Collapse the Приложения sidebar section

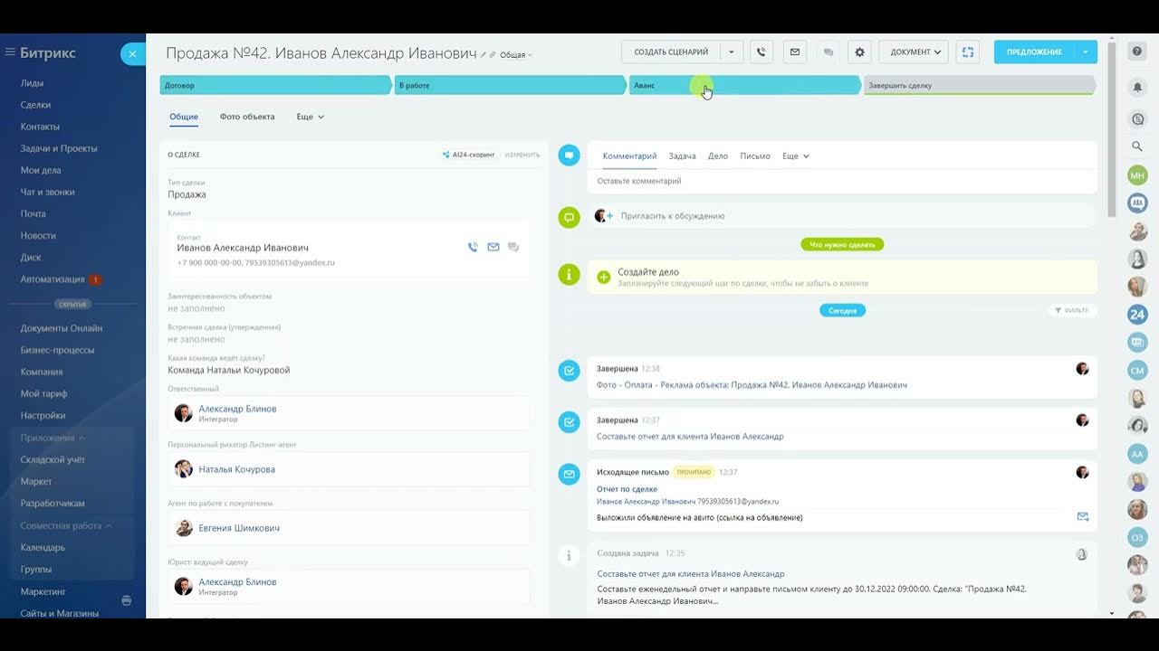53,438
